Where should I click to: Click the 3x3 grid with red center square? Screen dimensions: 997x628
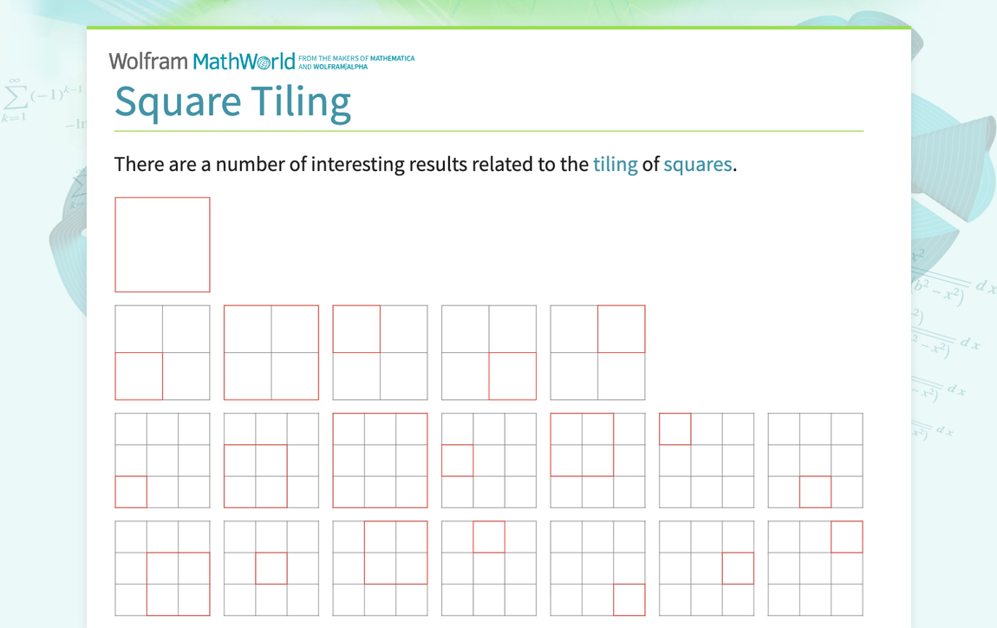[271, 568]
